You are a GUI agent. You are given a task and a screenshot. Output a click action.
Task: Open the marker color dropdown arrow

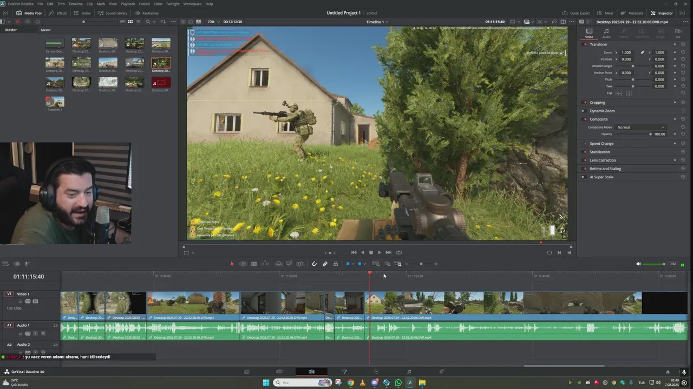(364, 264)
